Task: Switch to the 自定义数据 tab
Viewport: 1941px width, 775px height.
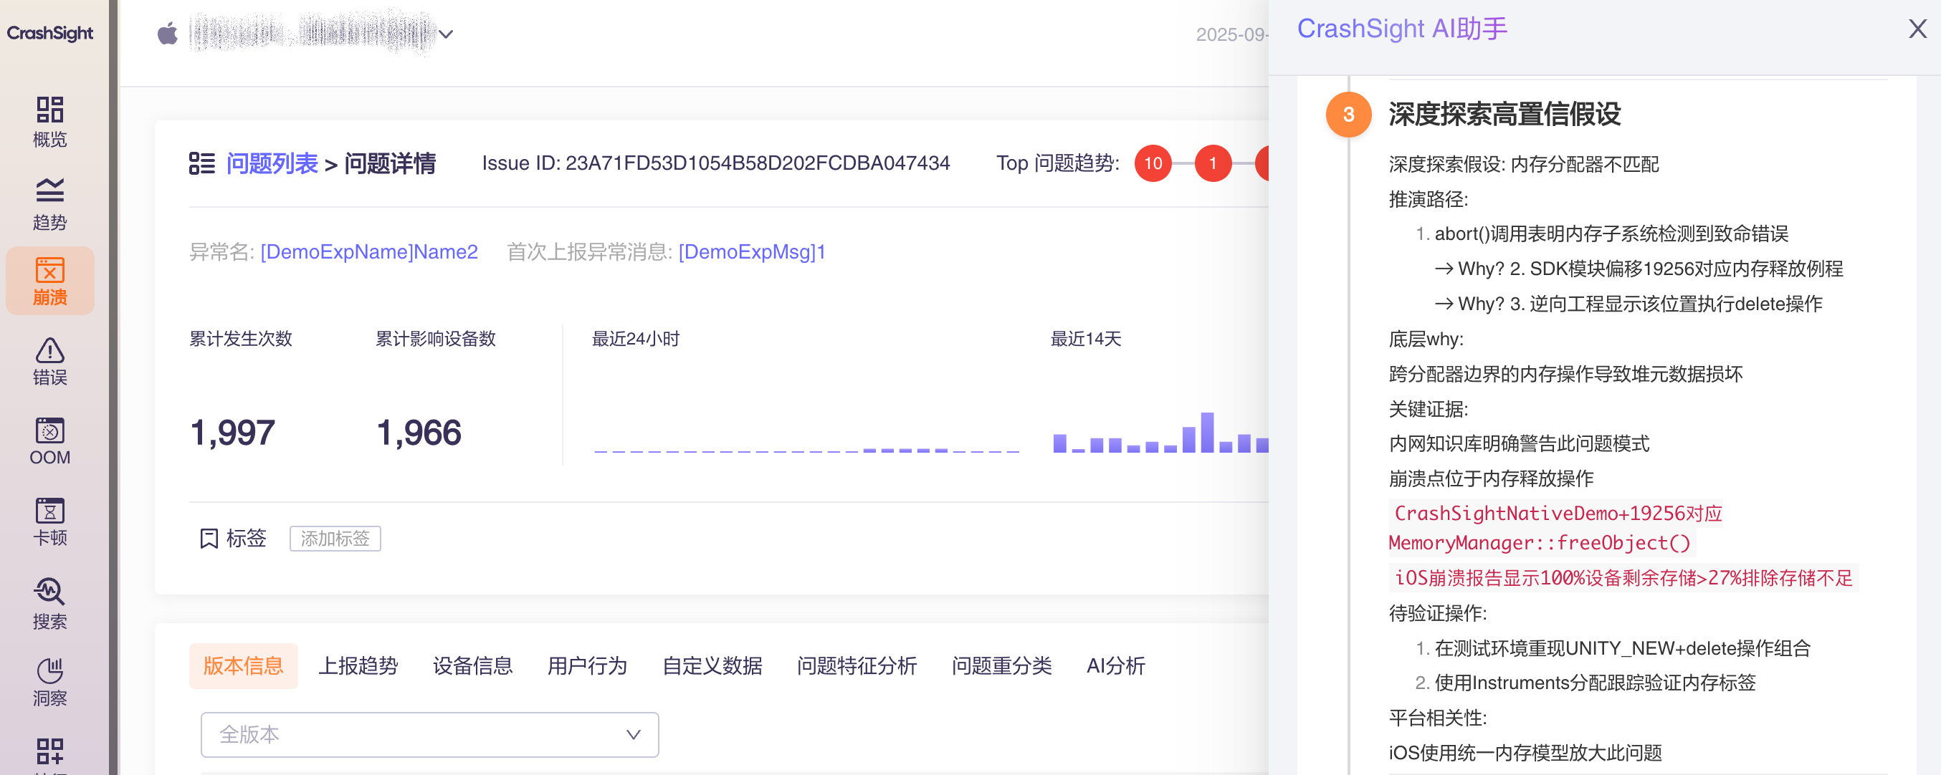Action: [712, 666]
